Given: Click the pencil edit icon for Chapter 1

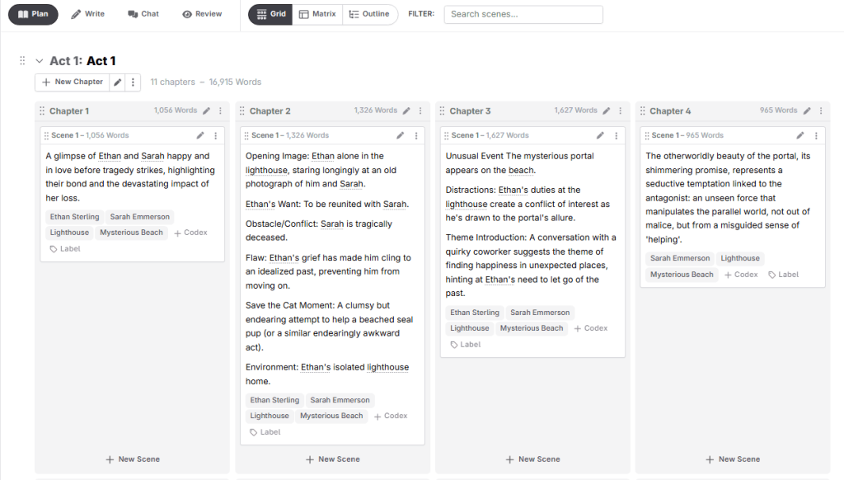Looking at the screenshot, I should [x=206, y=111].
